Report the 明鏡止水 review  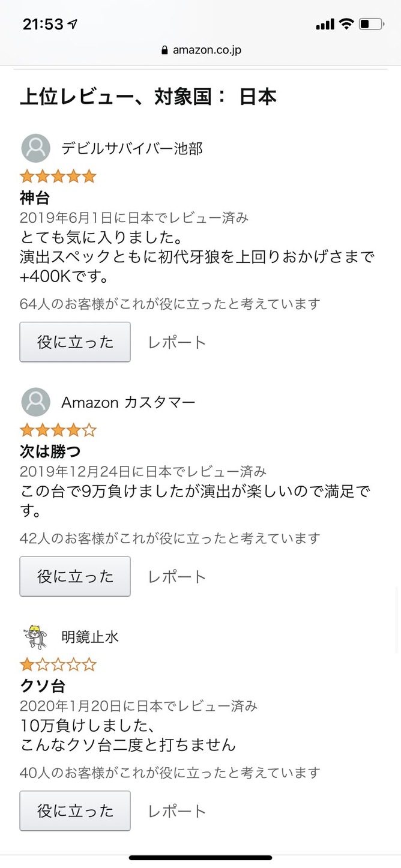[x=177, y=812]
